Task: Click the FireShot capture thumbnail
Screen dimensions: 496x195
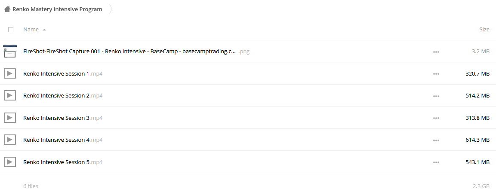Action: [x=10, y=51]
